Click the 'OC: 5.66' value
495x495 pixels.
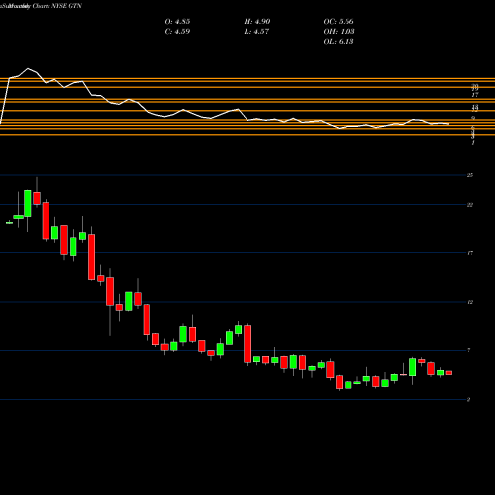pyautogui.click(x=339, y=22)
